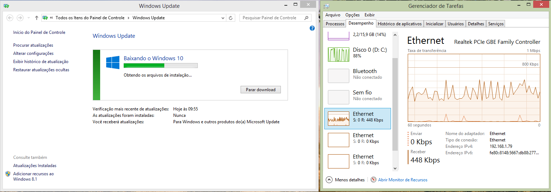Image resolution: width=551 pixels, height=192 pixels.
Task: Open the Exibir menu
Action: [x=370, y=15]
